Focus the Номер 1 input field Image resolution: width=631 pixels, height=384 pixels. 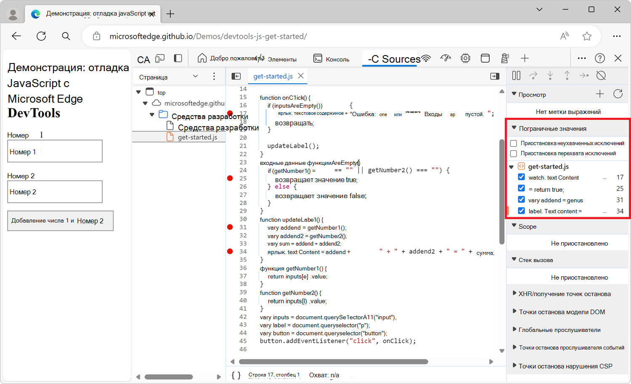[x=55, y=151]
